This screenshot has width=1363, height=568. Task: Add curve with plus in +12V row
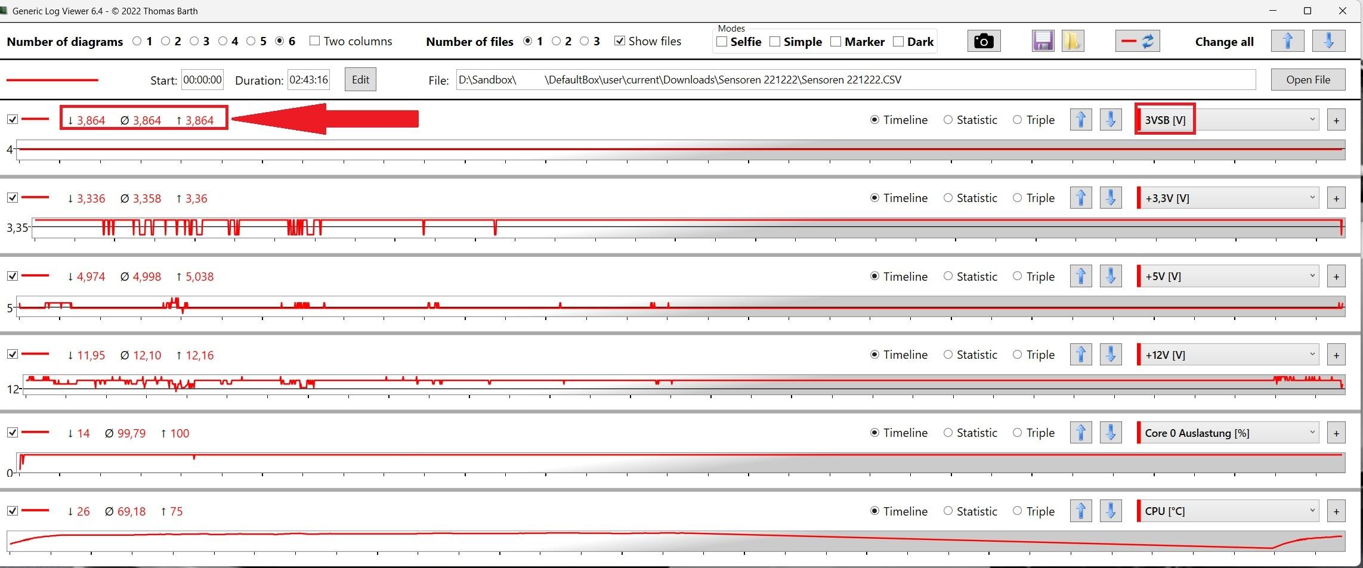pyautogui.click(x=1336, y=355)
